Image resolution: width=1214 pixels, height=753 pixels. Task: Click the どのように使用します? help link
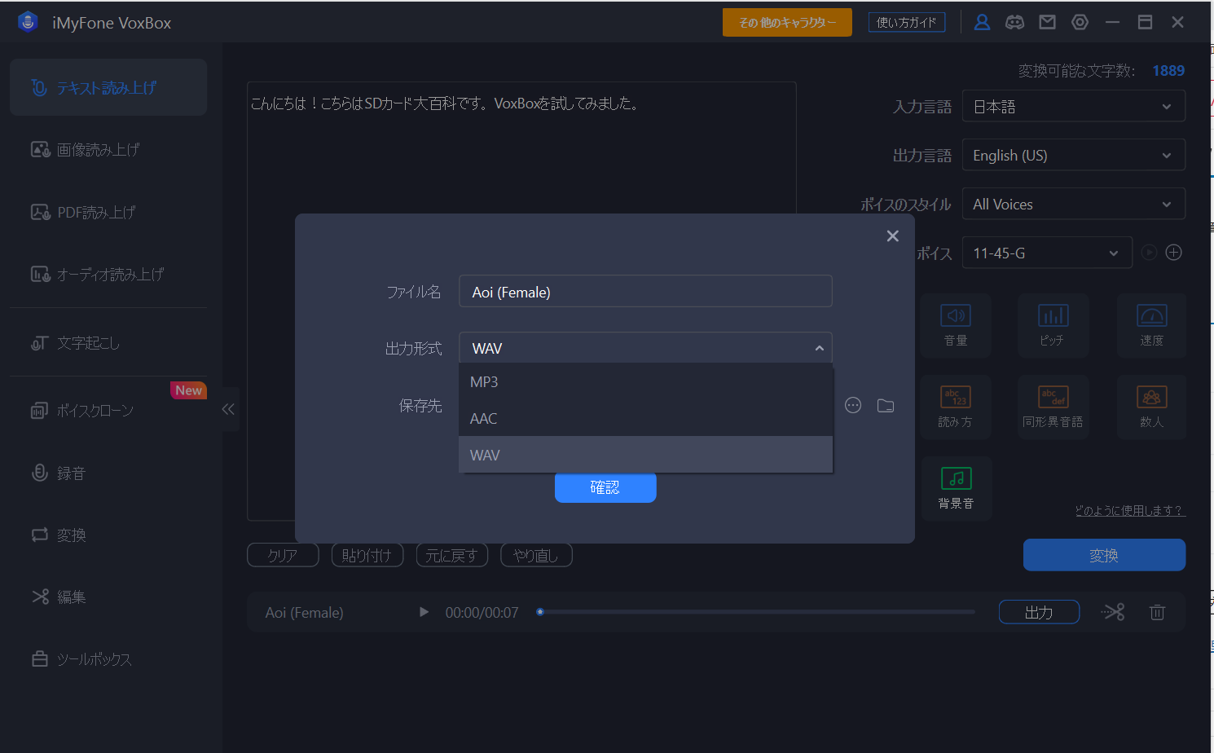1129,511
